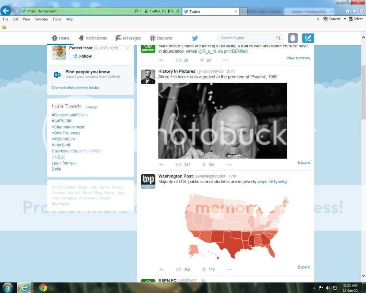Open more options on Washington Post tweet
This screenshot has width=366, height=293.
[229, 269]
